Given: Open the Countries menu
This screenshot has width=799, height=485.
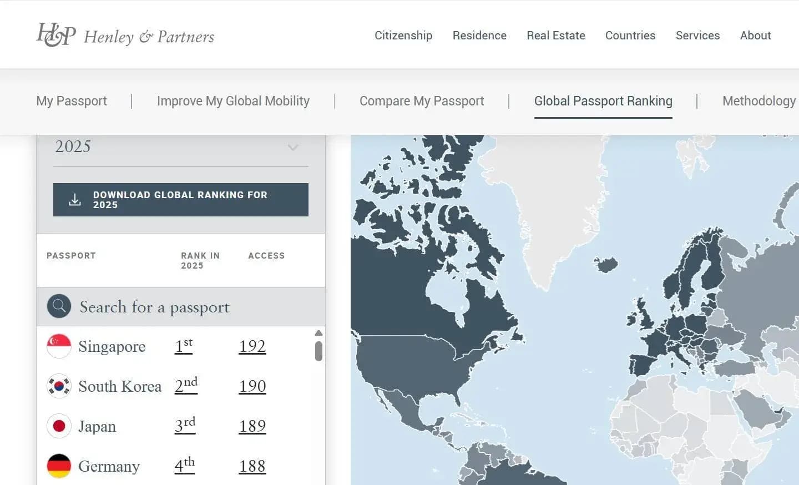Looking at the screenshot, I should click(630, 36).
